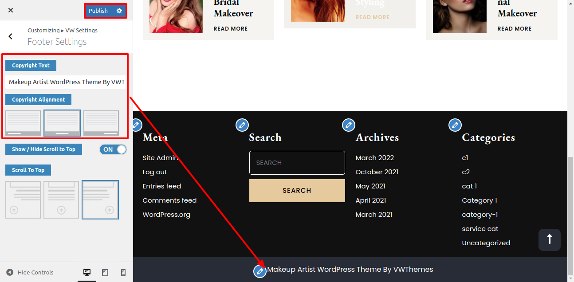The height and width of the screenshot is (282, 574).
Task: Click the tan SEARCH button
Action: [x=297, y=191]
